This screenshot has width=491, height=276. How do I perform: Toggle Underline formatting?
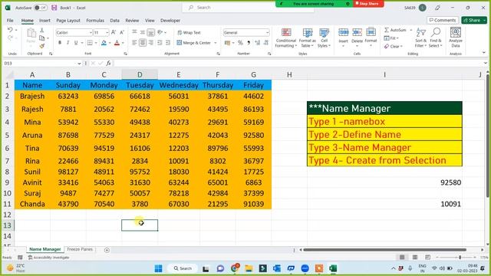point(76,43)
